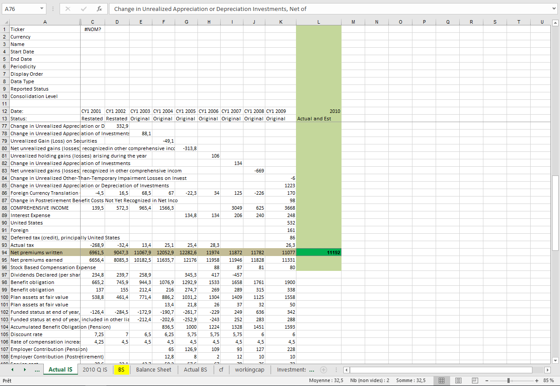The image size is (560, 386).
Task: Select row 94 header
Action: pyautogui.click(x=4, y=253)
